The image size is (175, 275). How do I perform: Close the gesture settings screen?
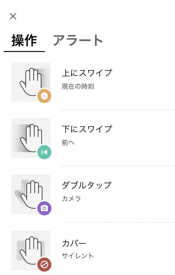coord(13,16)
